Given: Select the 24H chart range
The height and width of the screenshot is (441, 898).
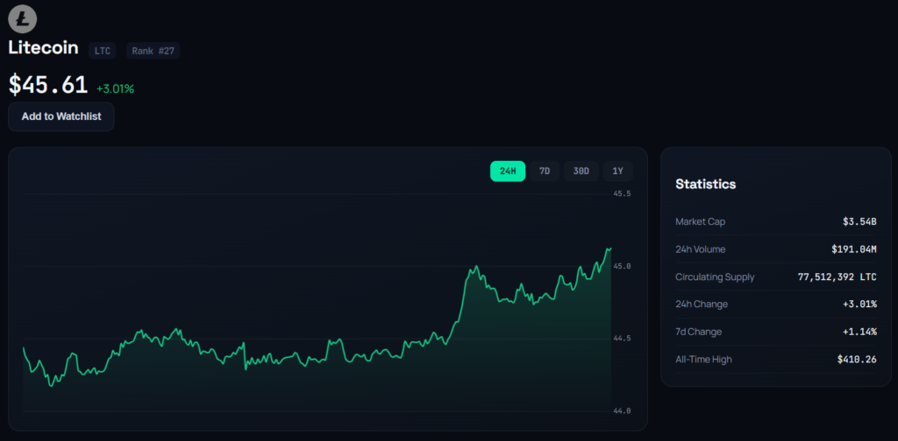Looking at the screenshot, I should [x=508, y=171].
